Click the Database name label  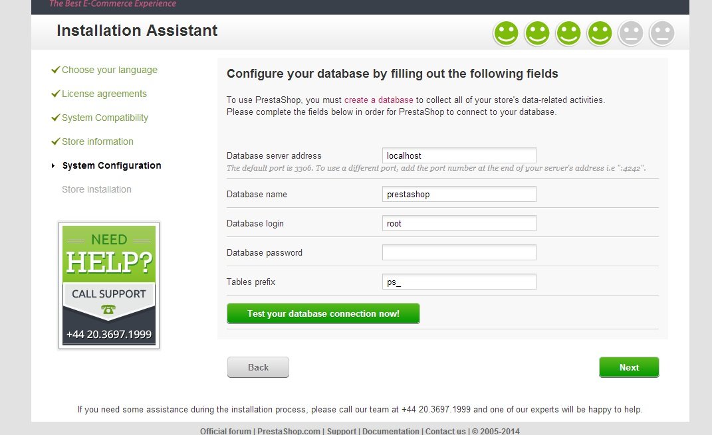tap(257, 194)
